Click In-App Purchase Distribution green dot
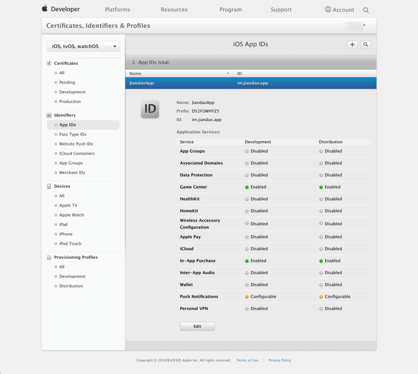 pyautogui.click(x=321, y=261)
